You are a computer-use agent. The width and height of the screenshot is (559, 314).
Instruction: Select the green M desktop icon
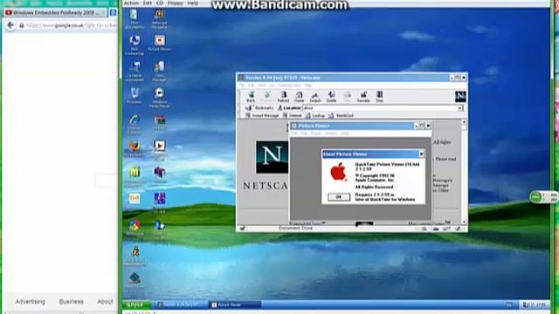(135, 176)
